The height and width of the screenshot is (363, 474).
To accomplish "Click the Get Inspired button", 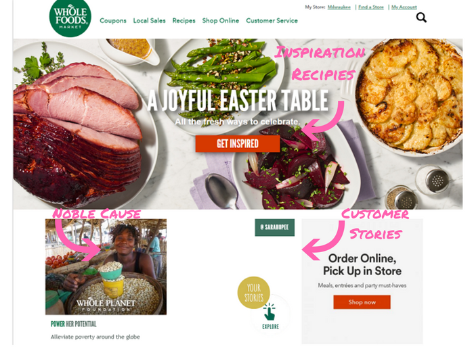I will tap(238, 143).
